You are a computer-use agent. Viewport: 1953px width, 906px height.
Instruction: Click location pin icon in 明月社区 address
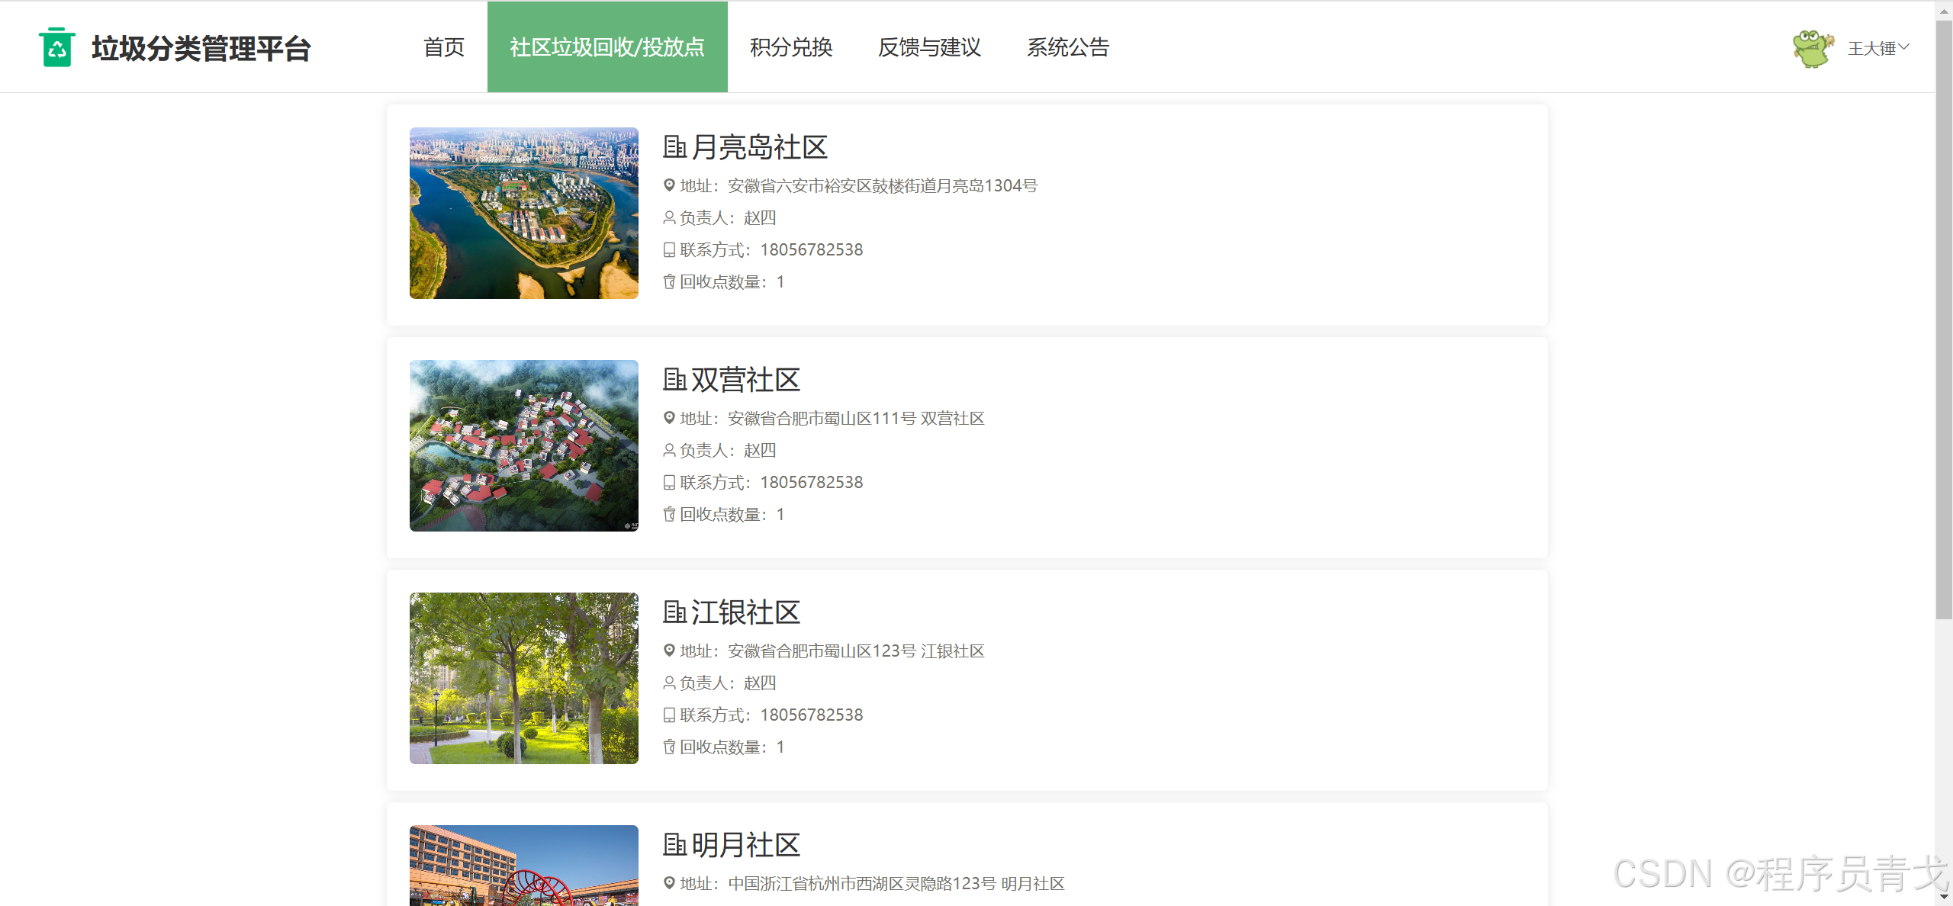[669, 883]
